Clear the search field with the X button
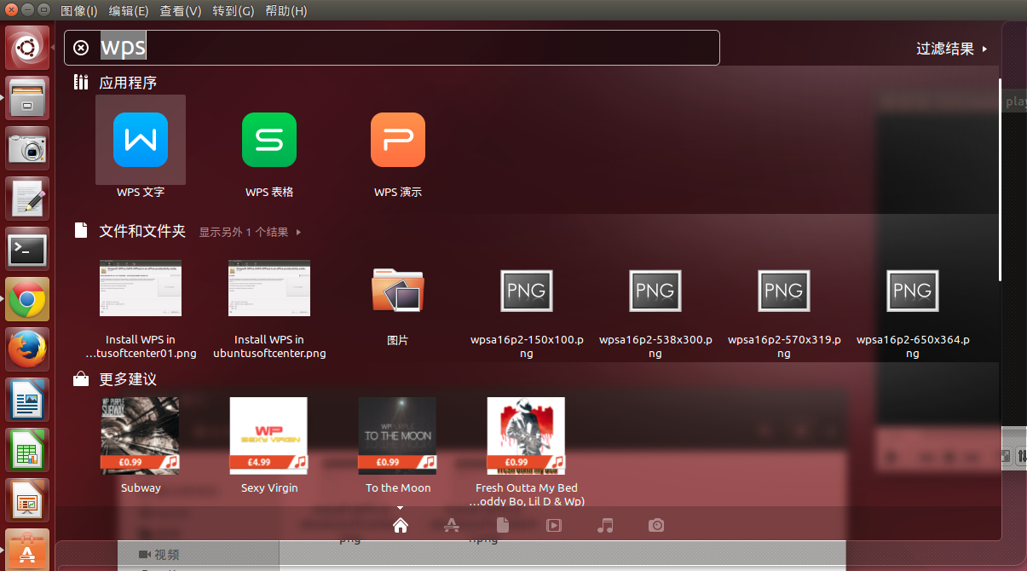 [81, 47]
